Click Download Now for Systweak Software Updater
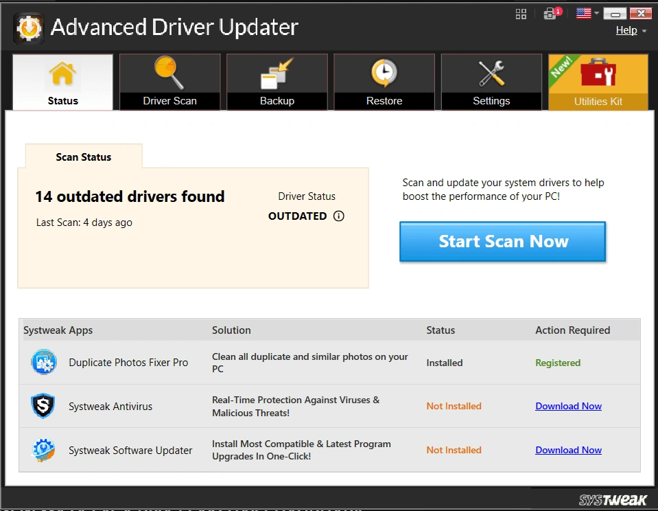This screenshot has width=658, height=511. [x=568, y=450]
